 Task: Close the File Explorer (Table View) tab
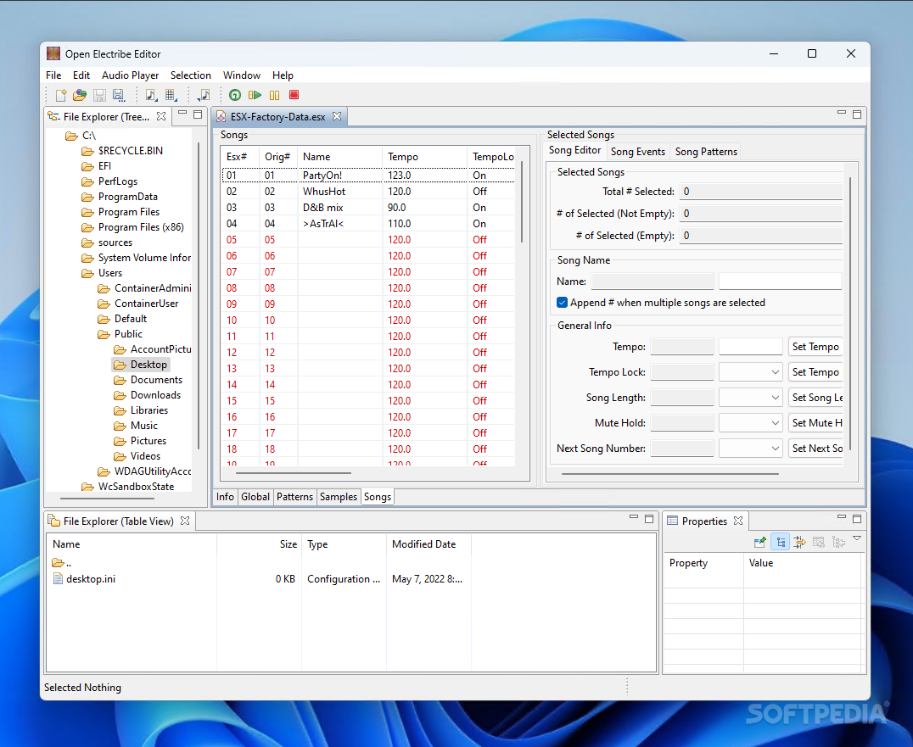point(185,521)
